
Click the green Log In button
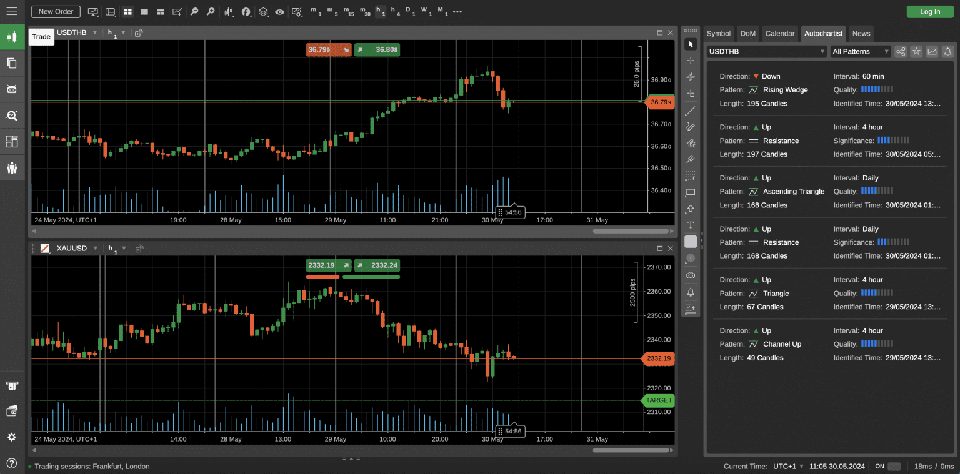coord(929,12)
